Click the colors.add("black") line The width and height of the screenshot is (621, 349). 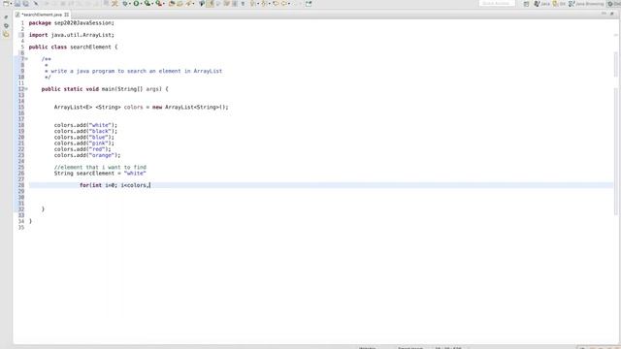point(85,131)
